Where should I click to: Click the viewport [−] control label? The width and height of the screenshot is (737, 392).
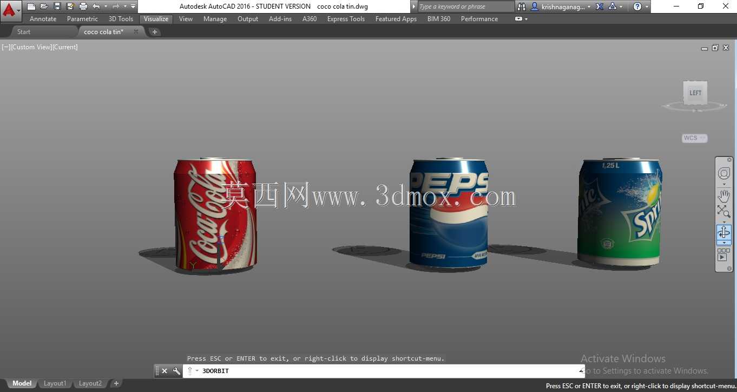[6, 47]
